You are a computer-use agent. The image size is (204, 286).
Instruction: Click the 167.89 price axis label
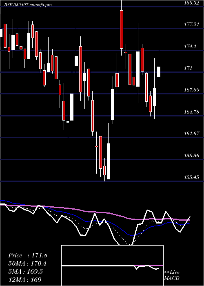(192, 90)
